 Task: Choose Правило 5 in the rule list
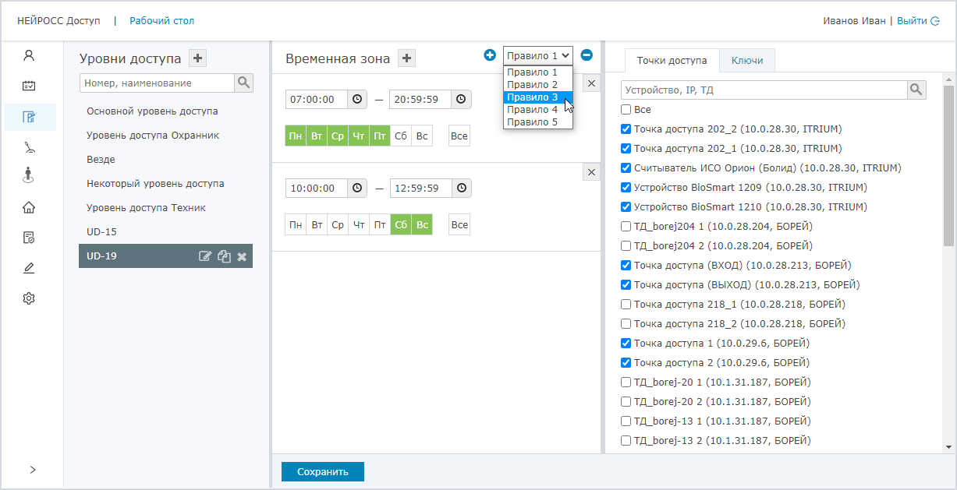coord(533,122)
